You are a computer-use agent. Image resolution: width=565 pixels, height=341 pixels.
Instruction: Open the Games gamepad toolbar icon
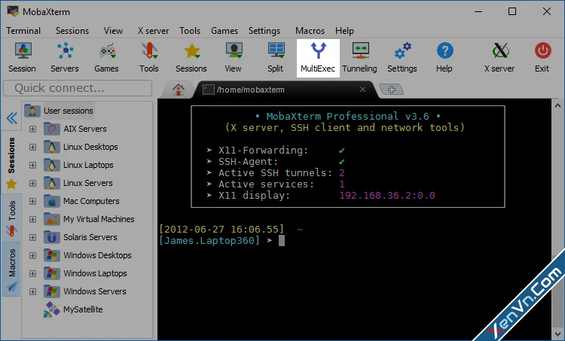[x=107, y=58]
